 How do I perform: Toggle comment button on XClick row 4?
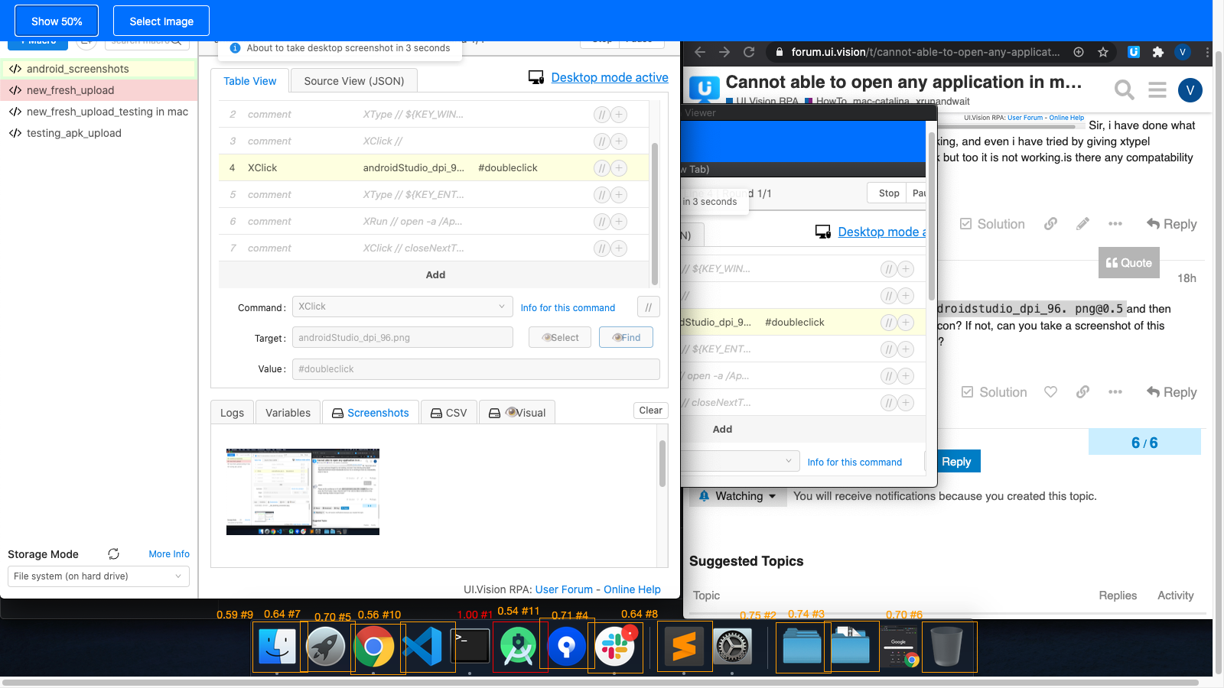[x=602, y=168]
